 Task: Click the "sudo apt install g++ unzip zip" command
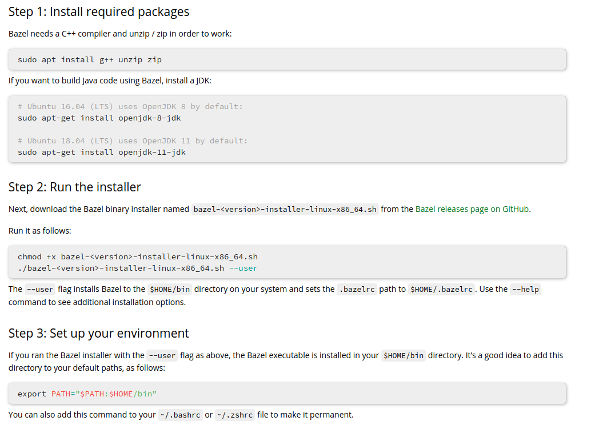pos(90,59)
